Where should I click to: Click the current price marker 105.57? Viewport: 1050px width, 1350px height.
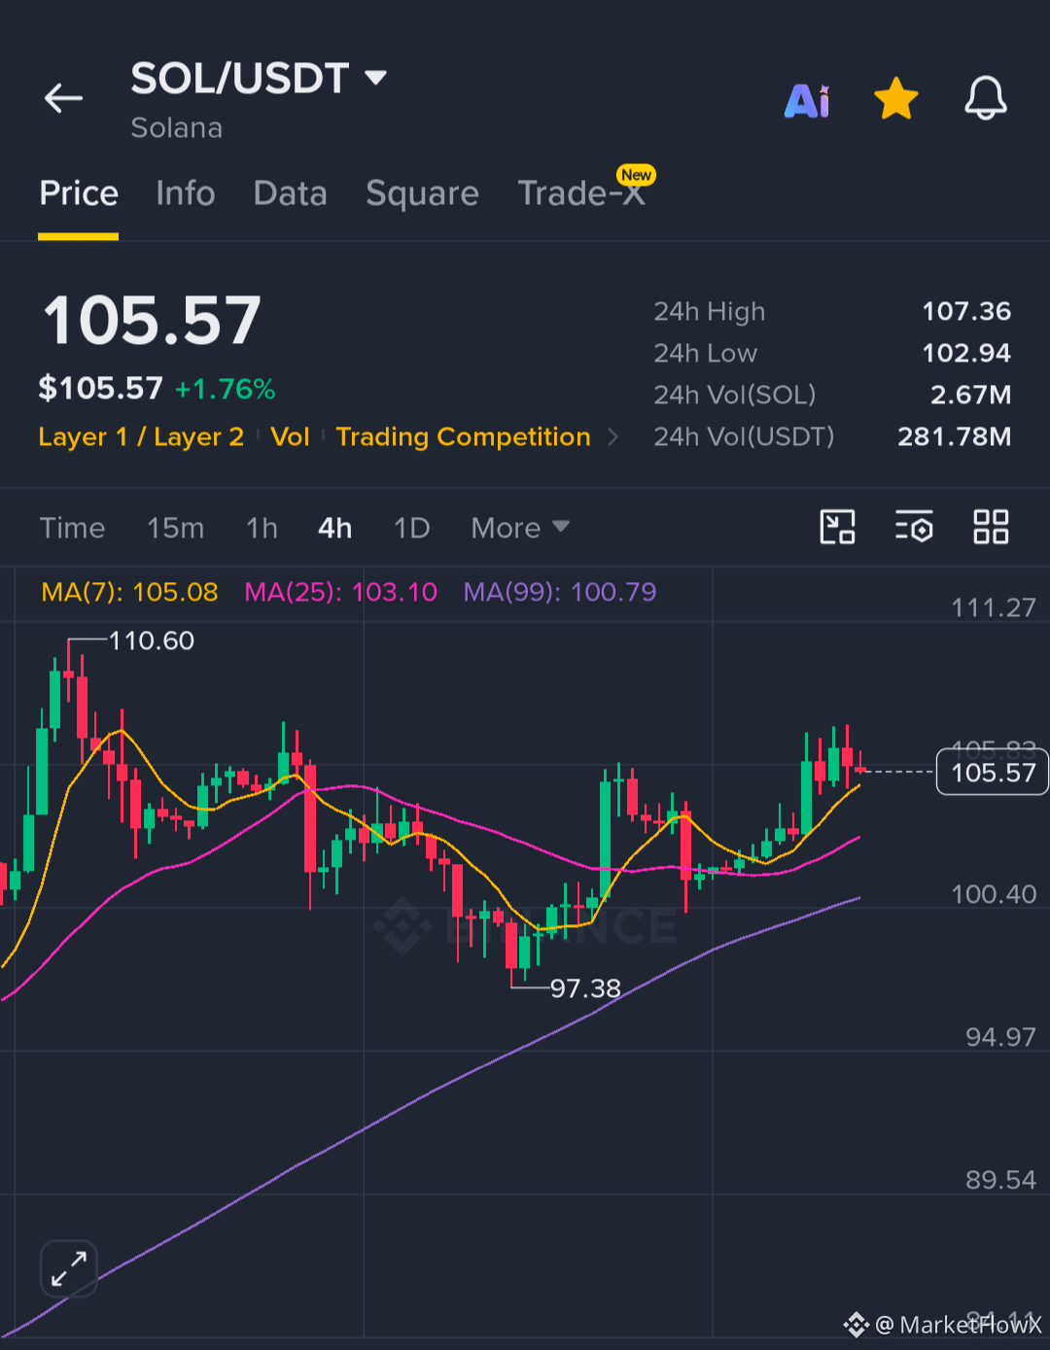click(993, 773)
